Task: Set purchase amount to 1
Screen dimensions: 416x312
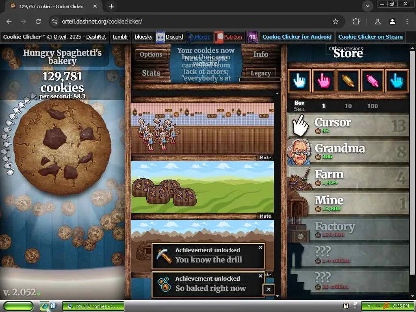Action: (x=323, y=106)
